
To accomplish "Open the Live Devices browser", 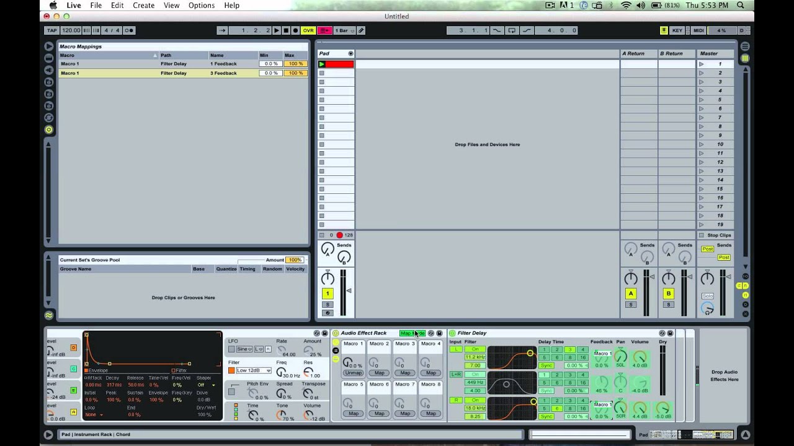I will [x=48, y=58].
